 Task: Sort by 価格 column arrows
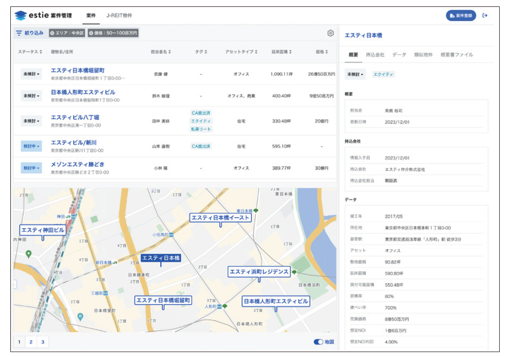click(328, 52)
